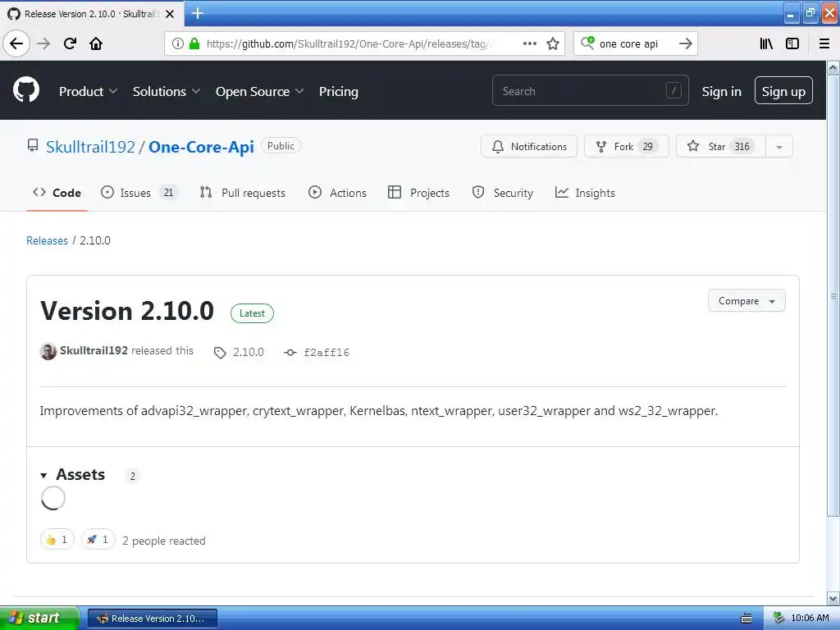The image size is (840, 630).
Task: Open the Pull requests tab
Action: pyautogui.click(x=242, y=193)
